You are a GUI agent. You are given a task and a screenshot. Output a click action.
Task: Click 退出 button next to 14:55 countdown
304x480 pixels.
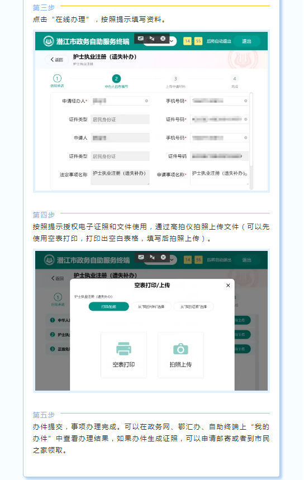point(247,41)
